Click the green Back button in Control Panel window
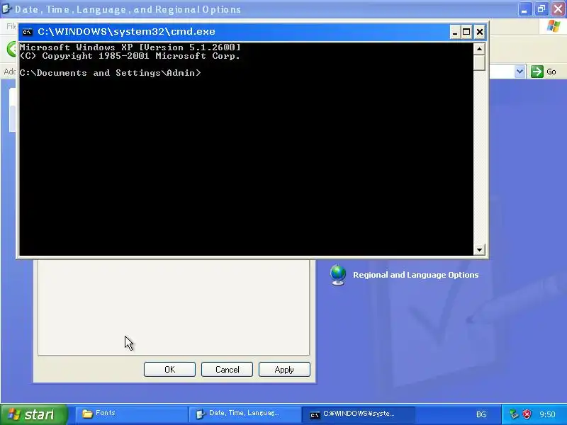This screenshot has width=567, height=425. click(x=11, y=49)
